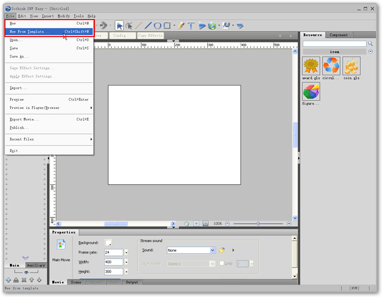Choose Export Movie... menu entry
Image resolution: width=382 pixels, height=297 pixels.
pyautogui.click(x=49, y=119)
